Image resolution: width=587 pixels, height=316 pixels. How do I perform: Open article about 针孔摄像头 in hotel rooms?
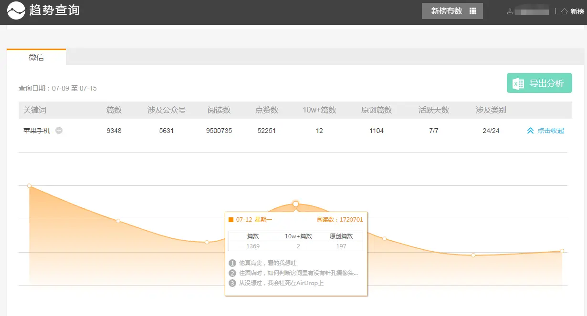pos(298,273)
